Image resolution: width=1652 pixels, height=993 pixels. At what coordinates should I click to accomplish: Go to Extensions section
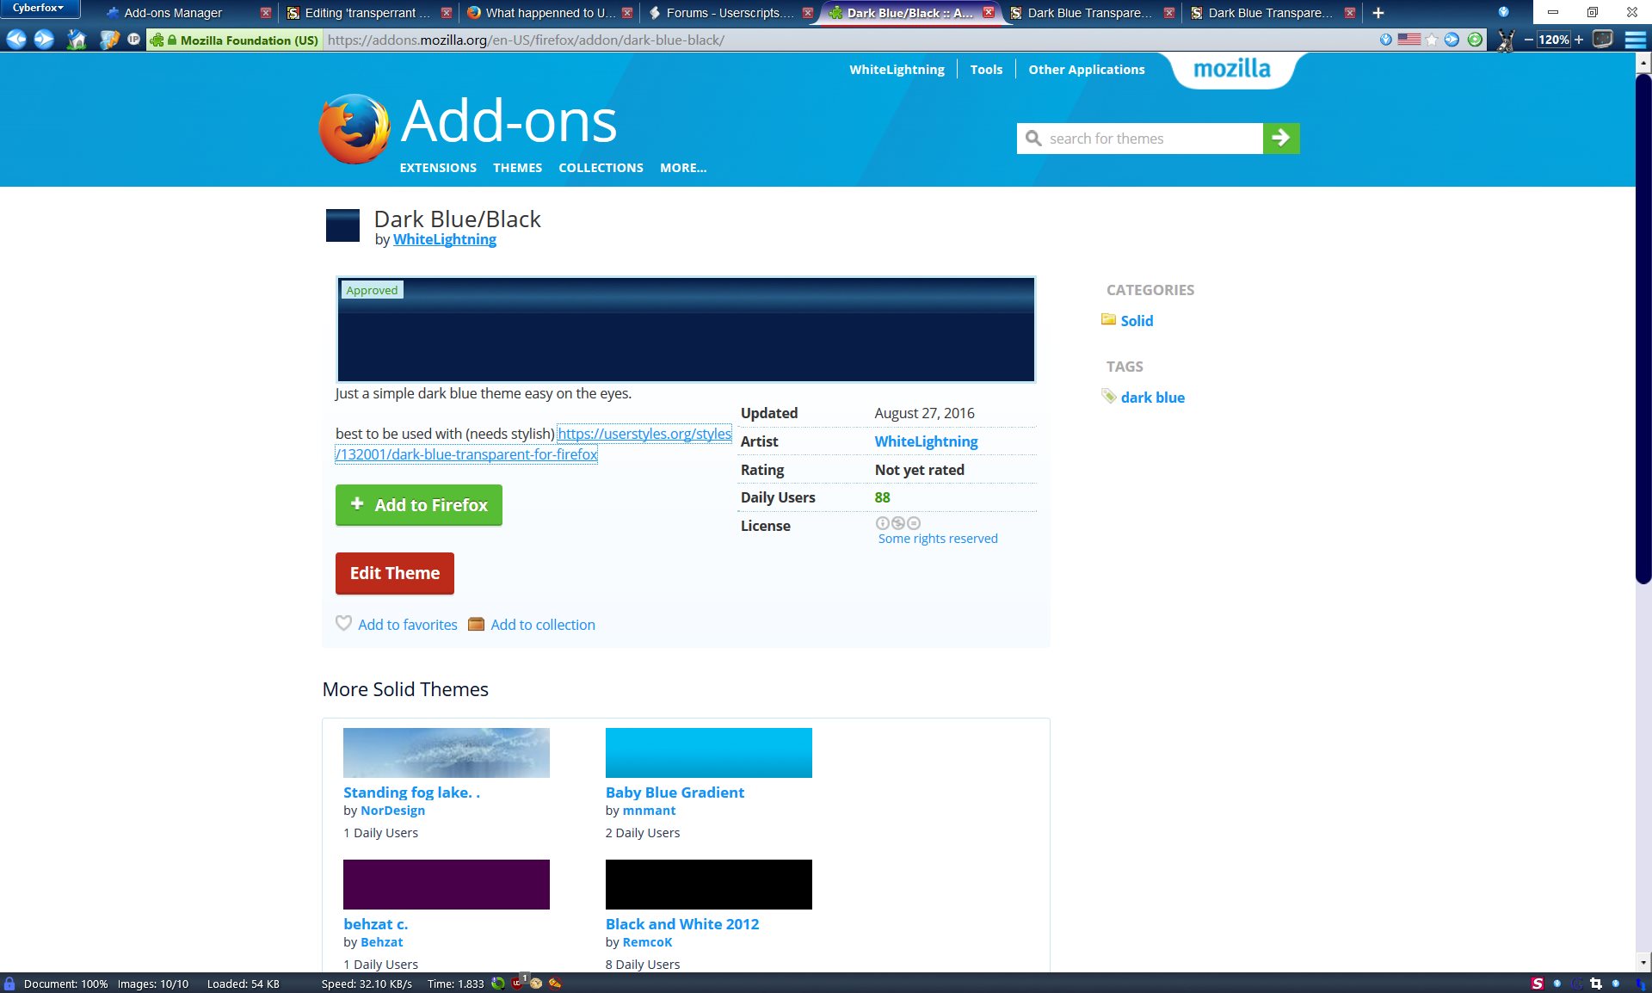click(x=438, y=168)
